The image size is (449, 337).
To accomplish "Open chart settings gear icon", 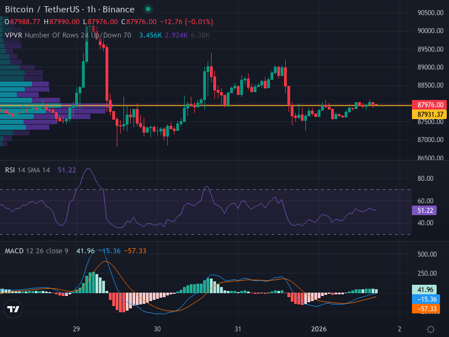I will 430,329.
